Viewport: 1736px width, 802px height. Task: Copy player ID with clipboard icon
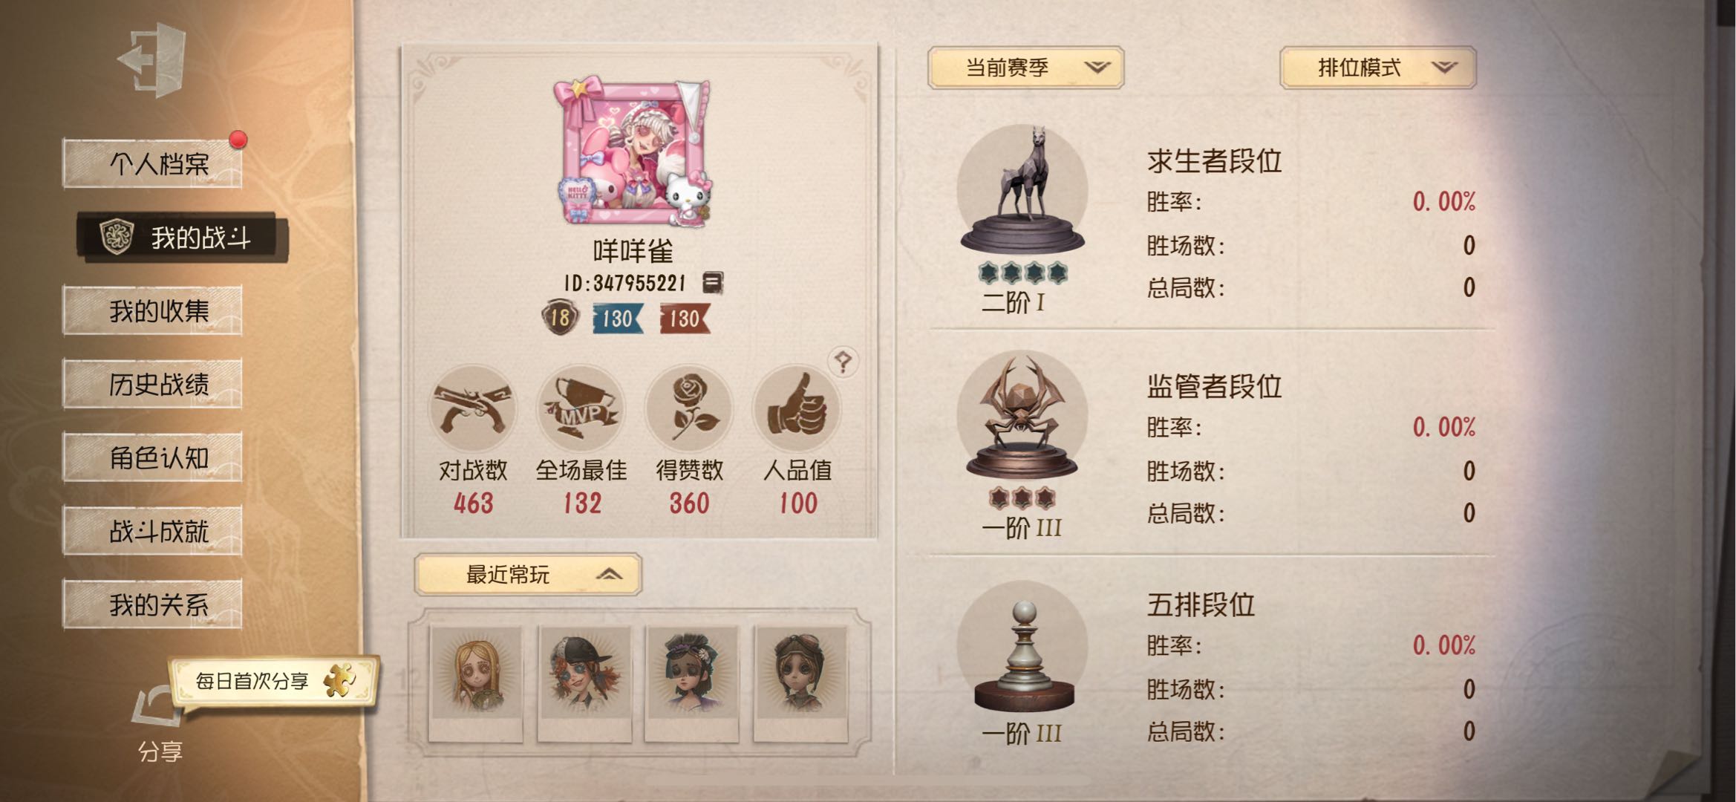tap(713, 282)
